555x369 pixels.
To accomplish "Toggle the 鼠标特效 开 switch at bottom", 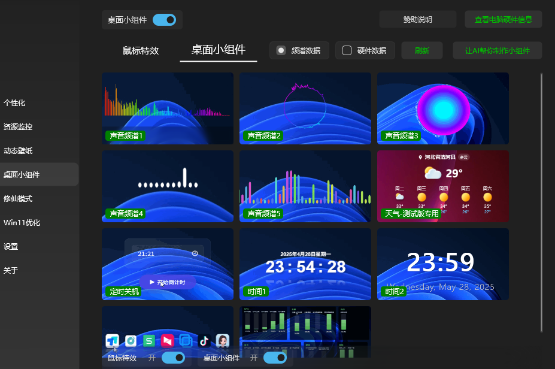I will [173, 358].
